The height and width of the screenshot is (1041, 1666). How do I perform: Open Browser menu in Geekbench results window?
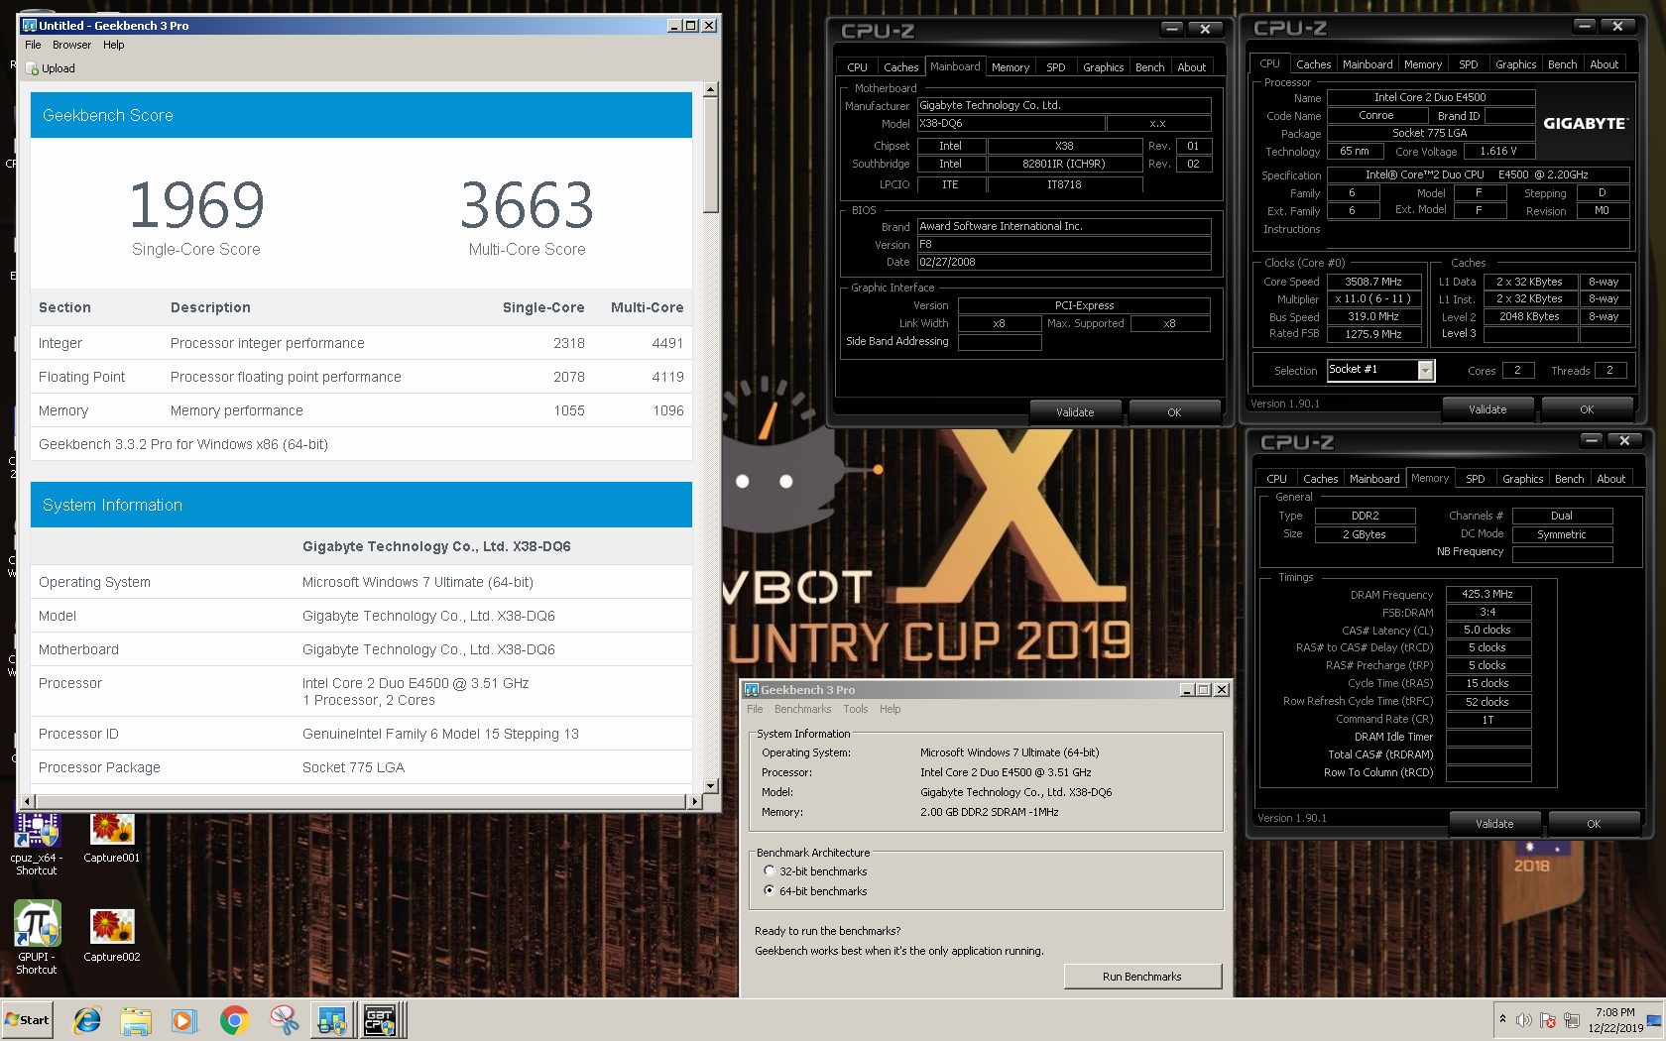coord(71,45)
